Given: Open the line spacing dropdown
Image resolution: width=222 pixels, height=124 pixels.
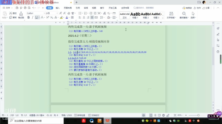Looking at the screenshot, I should 104,17.
